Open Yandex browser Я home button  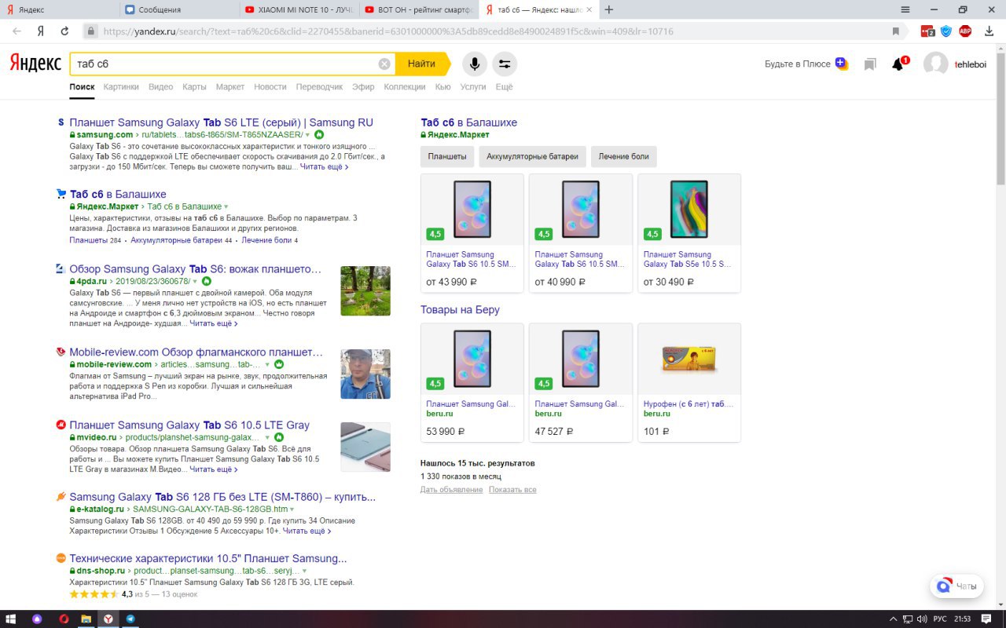[x=40, y=31]
